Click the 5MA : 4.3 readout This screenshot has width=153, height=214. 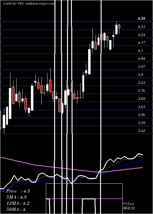click(16, 197)
